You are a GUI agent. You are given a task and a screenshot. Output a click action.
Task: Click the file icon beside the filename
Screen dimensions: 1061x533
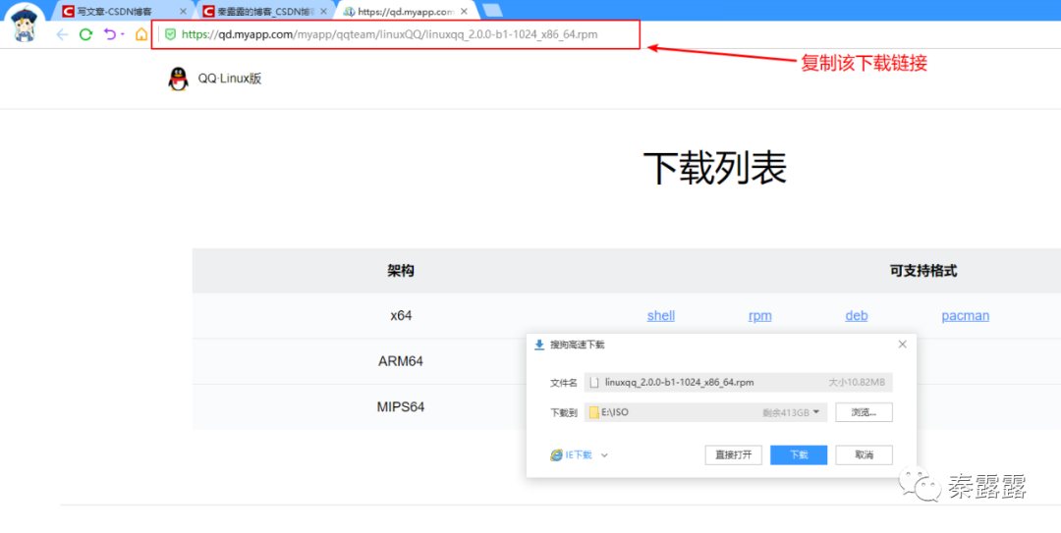pyautogui.click(x=594, y=383)
